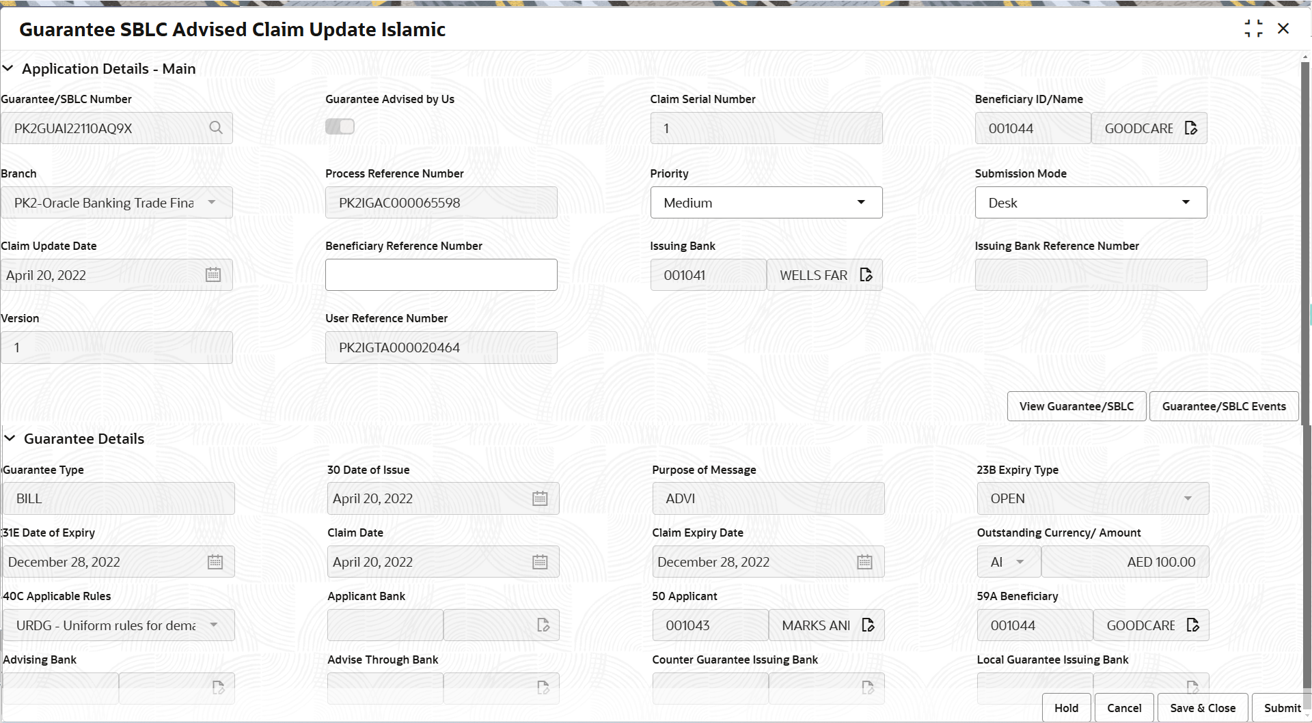Open the calendar for 30 Date of Issue
This screenshot has width=1312, height=723.
tap(539, 498)
